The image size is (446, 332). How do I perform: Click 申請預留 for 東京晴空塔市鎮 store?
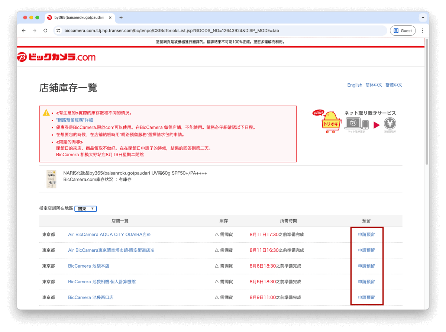pyautogui.click(x=366, y=250)
